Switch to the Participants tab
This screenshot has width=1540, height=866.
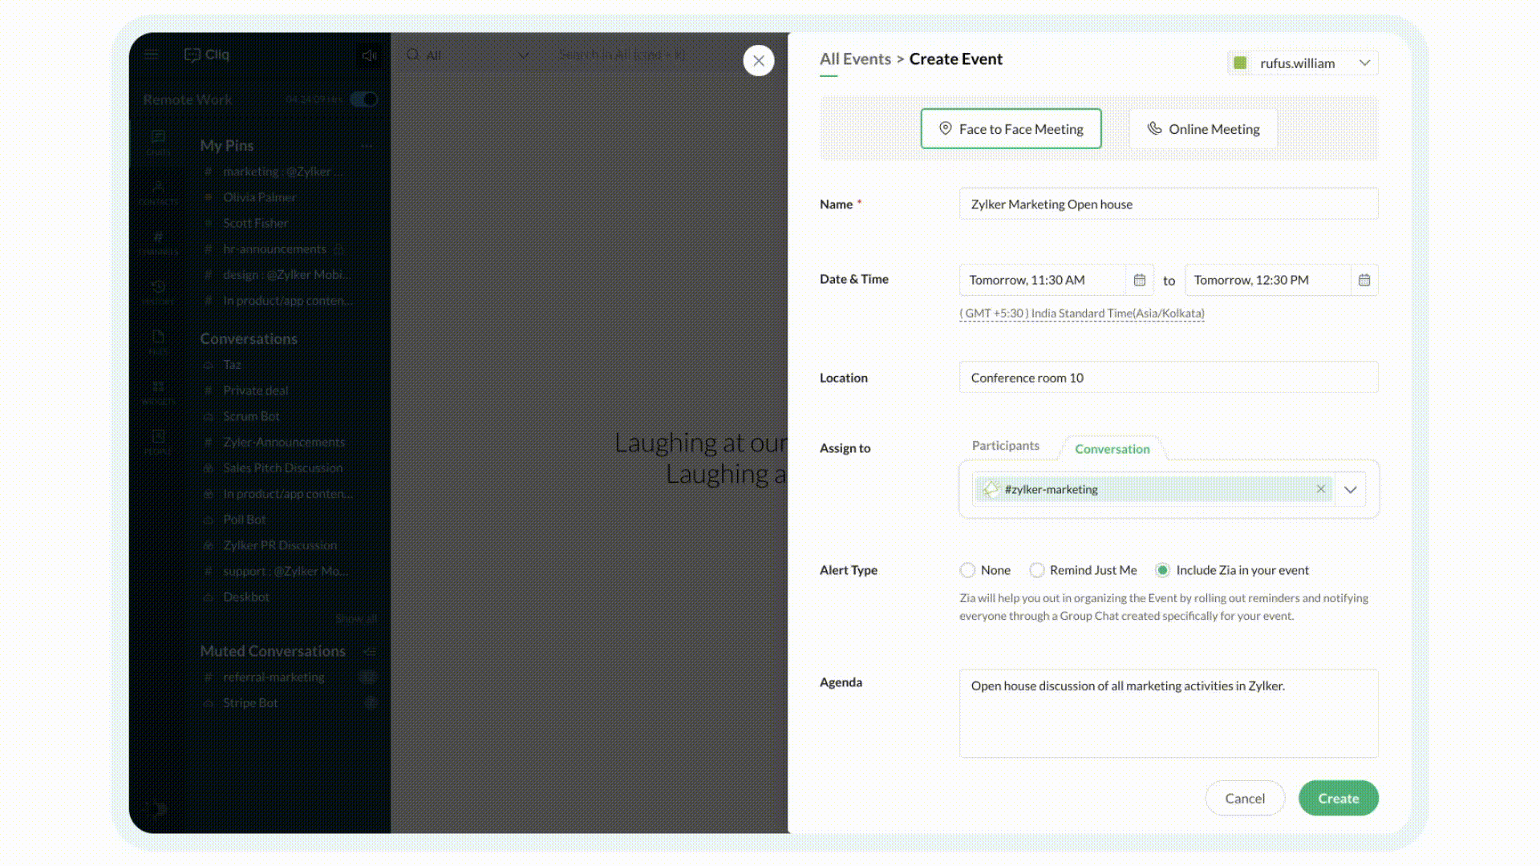1005,446
